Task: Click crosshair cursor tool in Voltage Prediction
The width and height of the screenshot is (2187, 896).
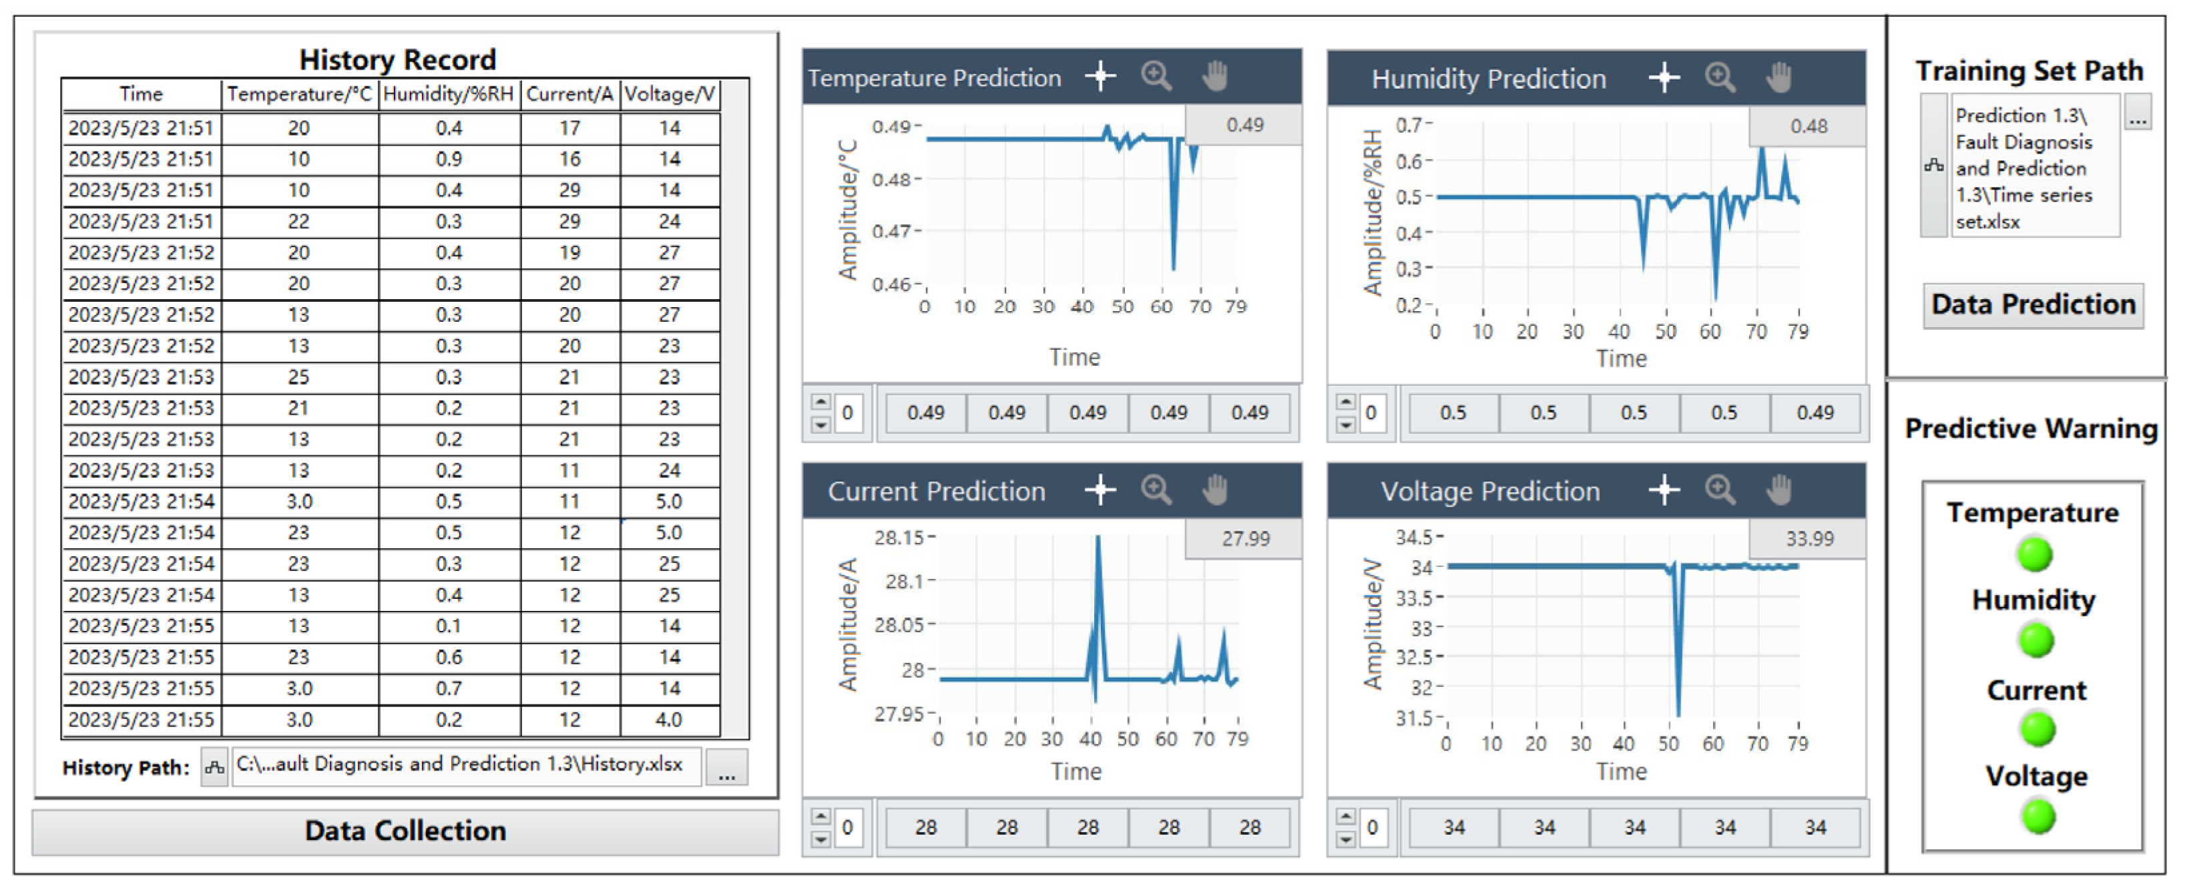Action: [1664, 490]
